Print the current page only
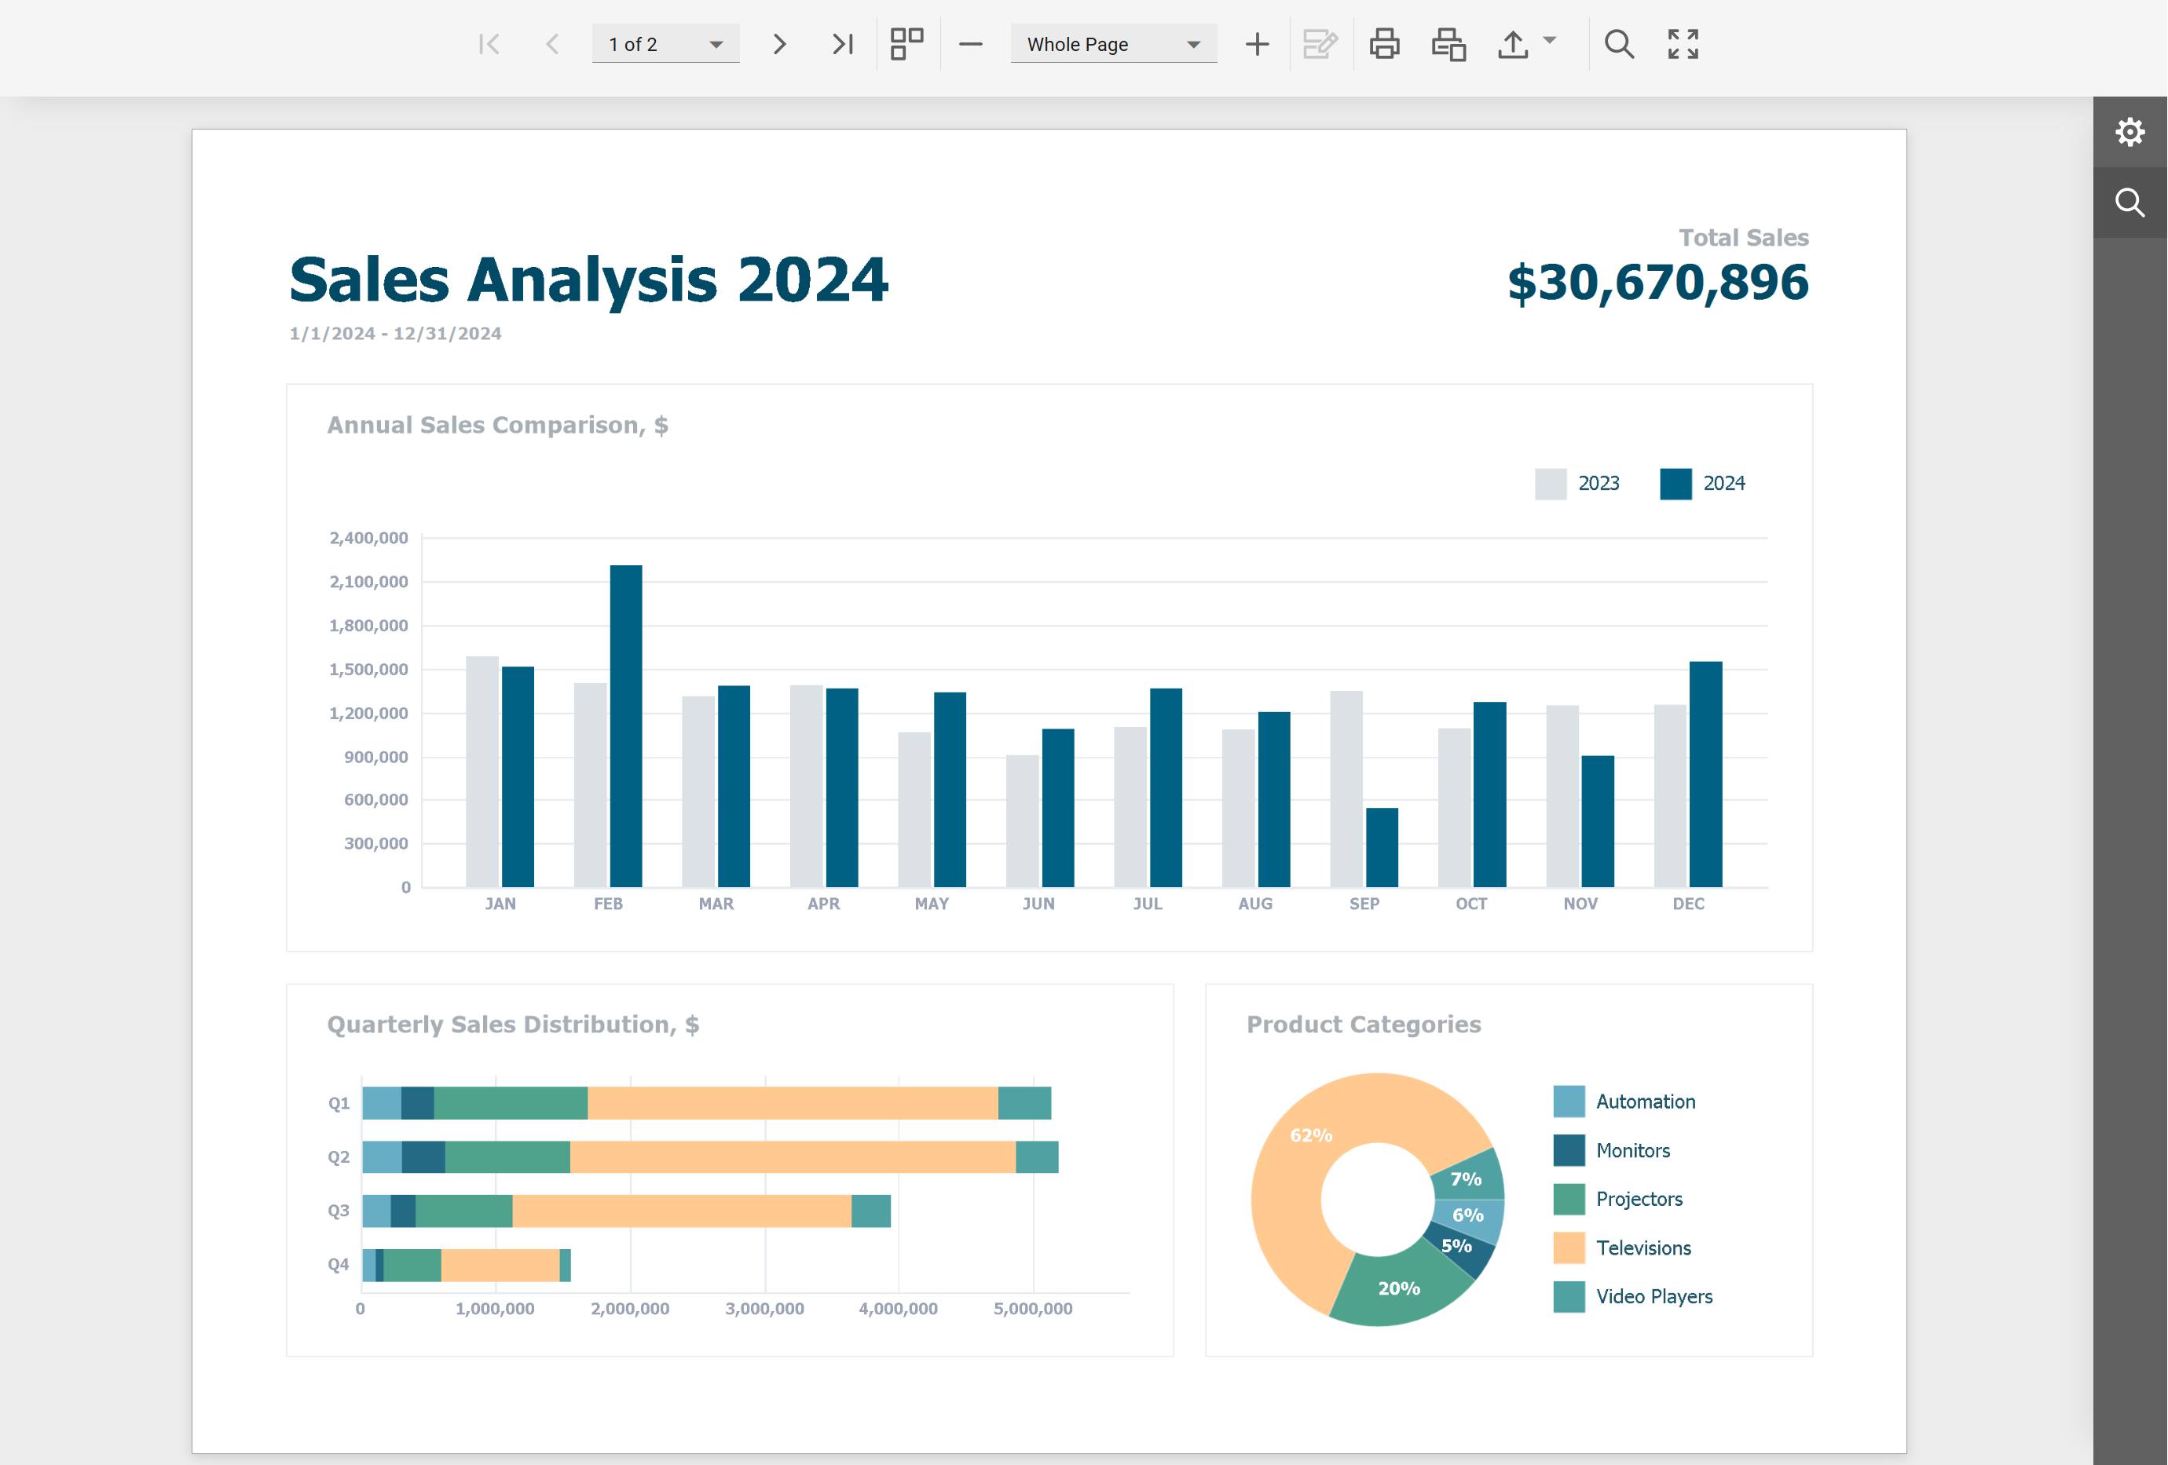This screenshot has height=1465, width=2168. point(1448,44)
